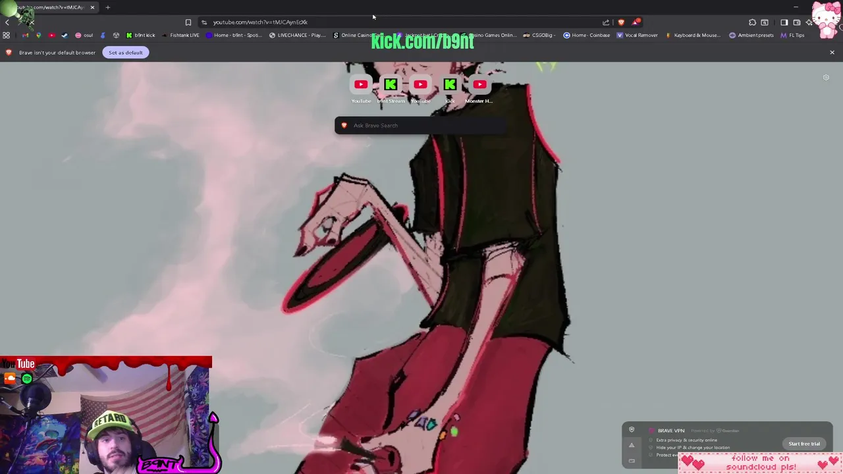Open the Fishtank LIVE bookmark
843x474 pixels.
click(181, 36)
